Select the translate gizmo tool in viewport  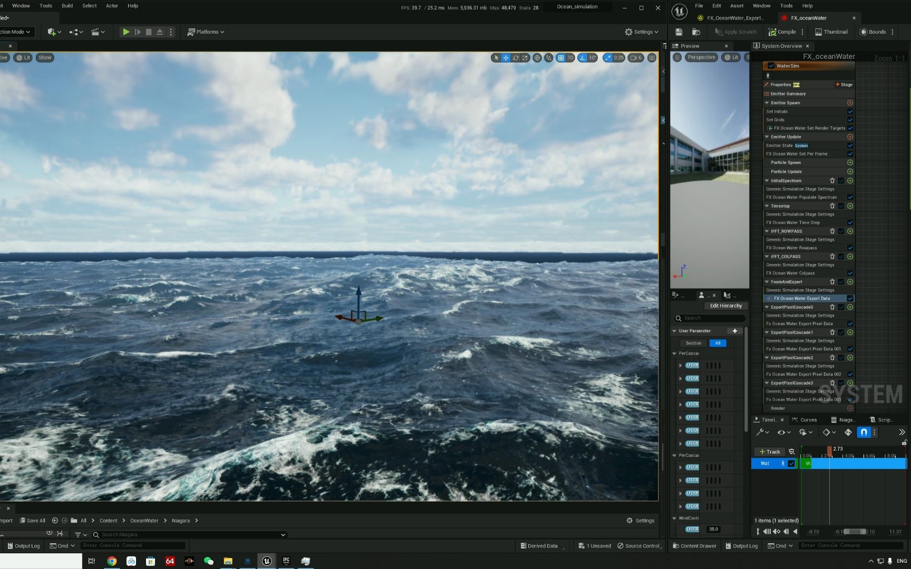[x=506, y=58]
